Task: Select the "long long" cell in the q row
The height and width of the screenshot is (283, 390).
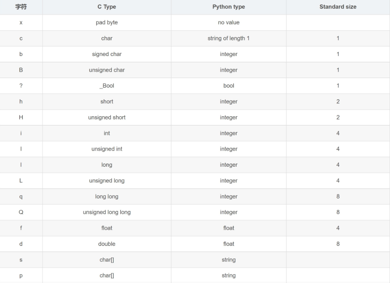Action: click(x=107, y=196)
